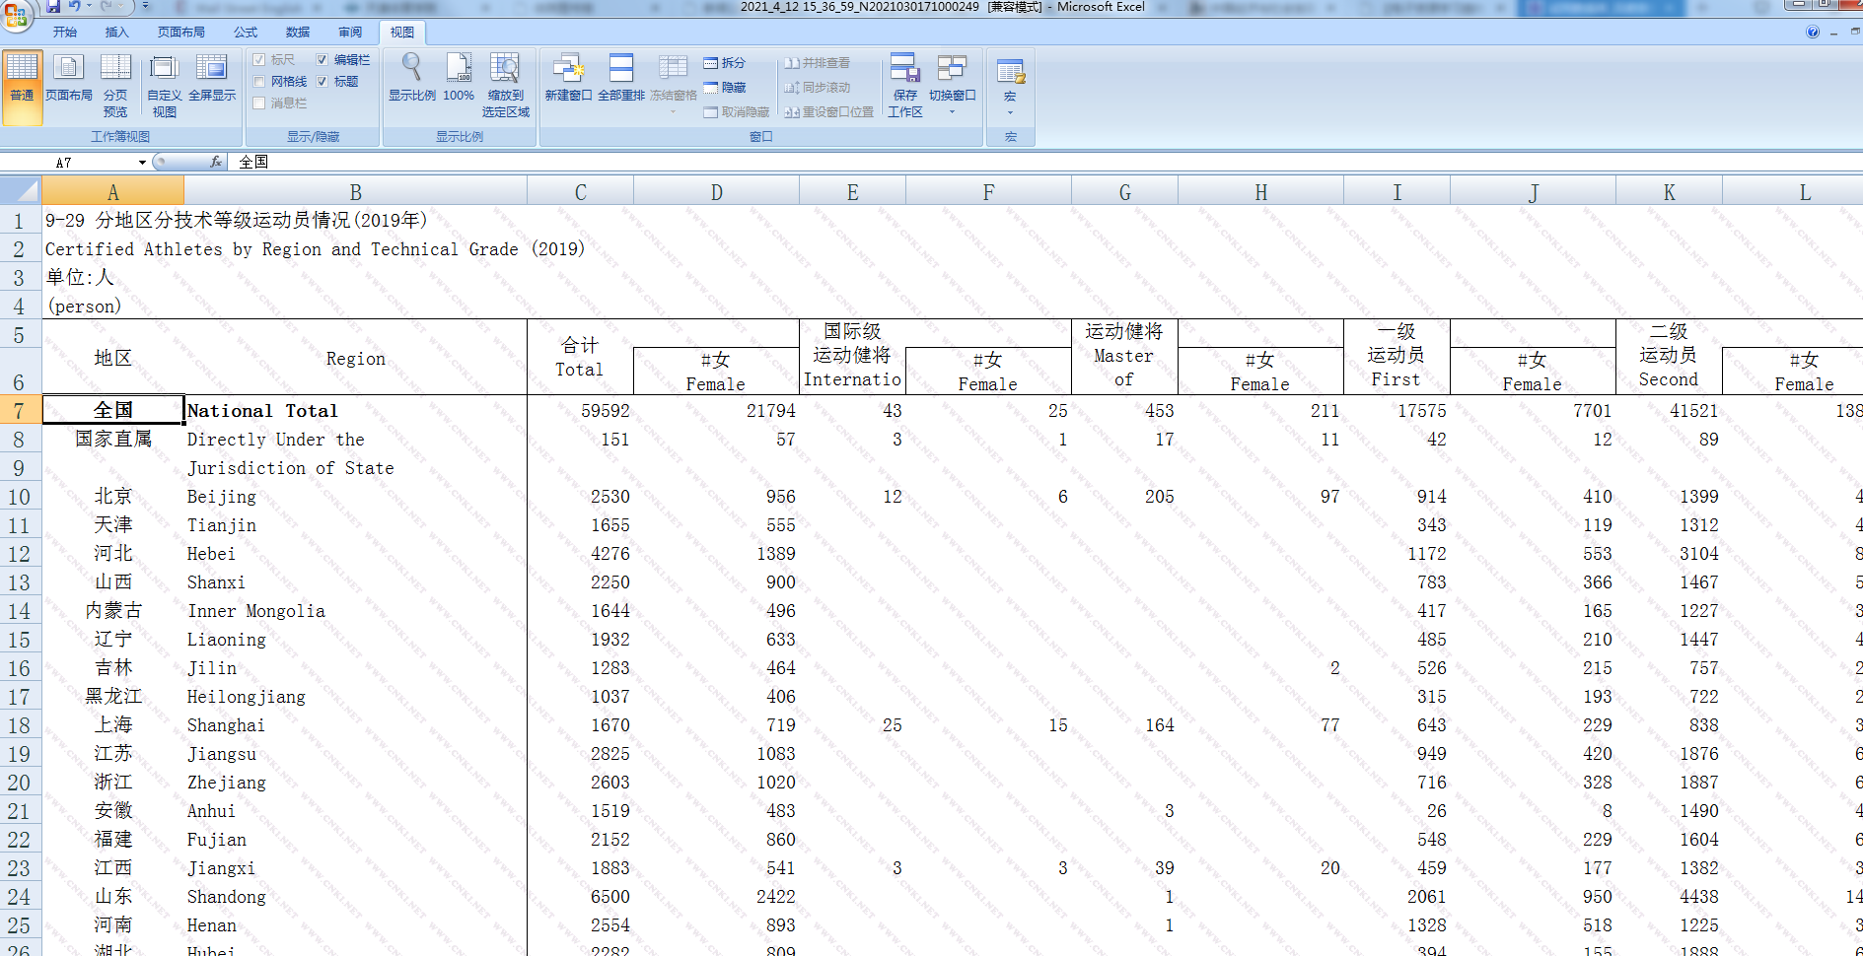Select column B header
The width and height of the screenshot is (1863, 956).
click(x=356, y=192)
